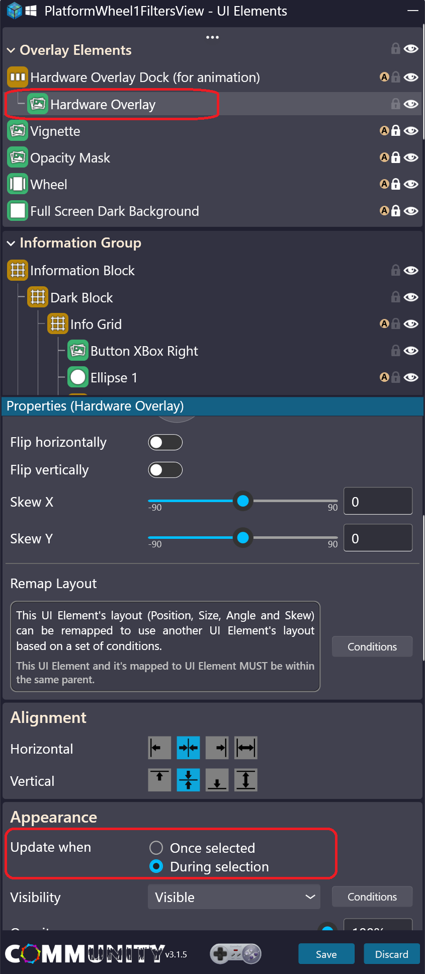Choose vertical stretch alignment icon
The width and height of the screenshot is (425, 974).
click(x=246, y=780)
